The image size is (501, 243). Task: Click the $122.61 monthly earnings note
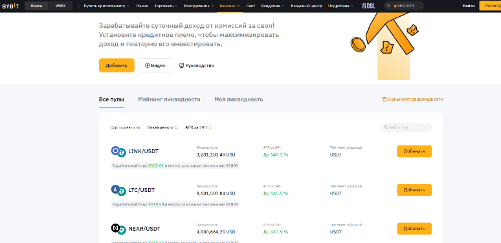(x=175, y=166)
